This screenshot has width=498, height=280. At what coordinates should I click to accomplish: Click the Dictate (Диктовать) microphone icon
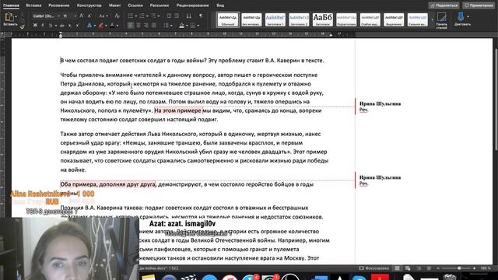pos(461,19)
